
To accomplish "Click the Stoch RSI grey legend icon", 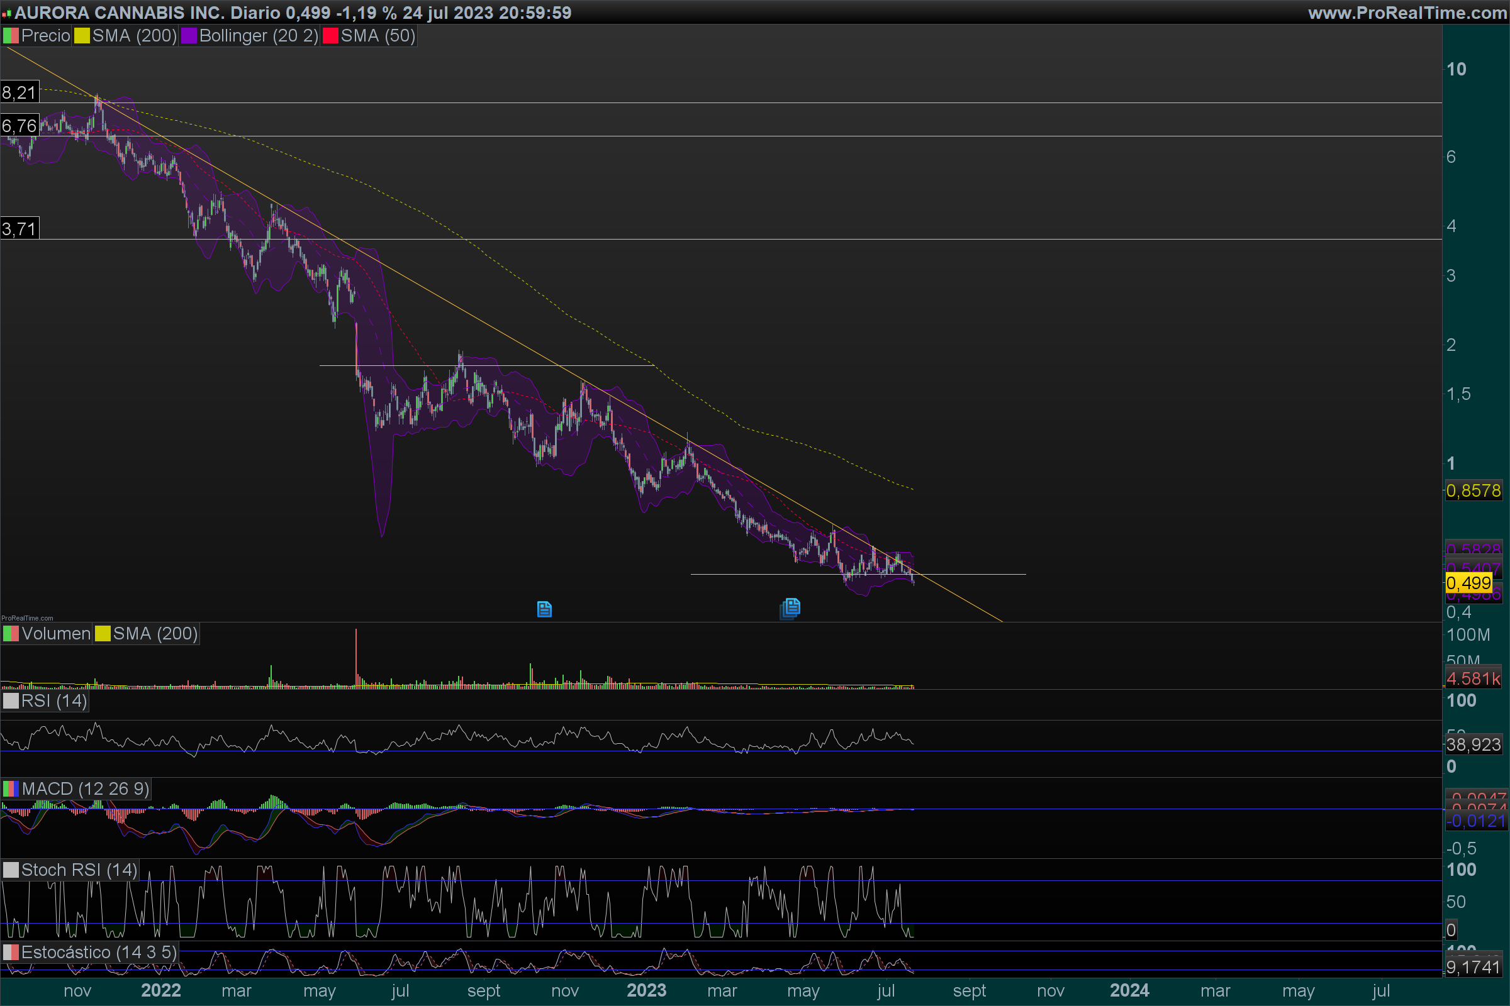I will pyautogui.click(x=11, y=870).
